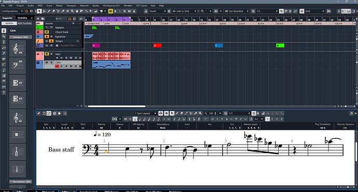Click the Symbols button in Inspector

click(x=9, y=23)
